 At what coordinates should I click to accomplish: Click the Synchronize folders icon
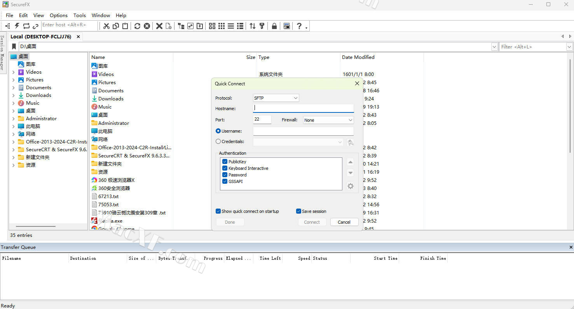tap(190, 26)
